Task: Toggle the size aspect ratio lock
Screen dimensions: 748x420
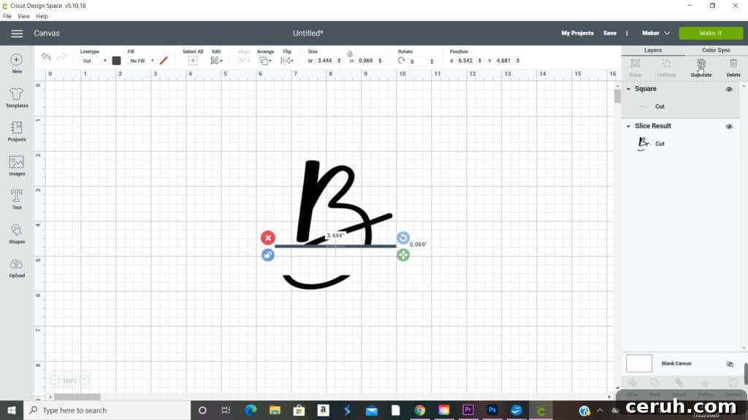Action: coord(350,54)
